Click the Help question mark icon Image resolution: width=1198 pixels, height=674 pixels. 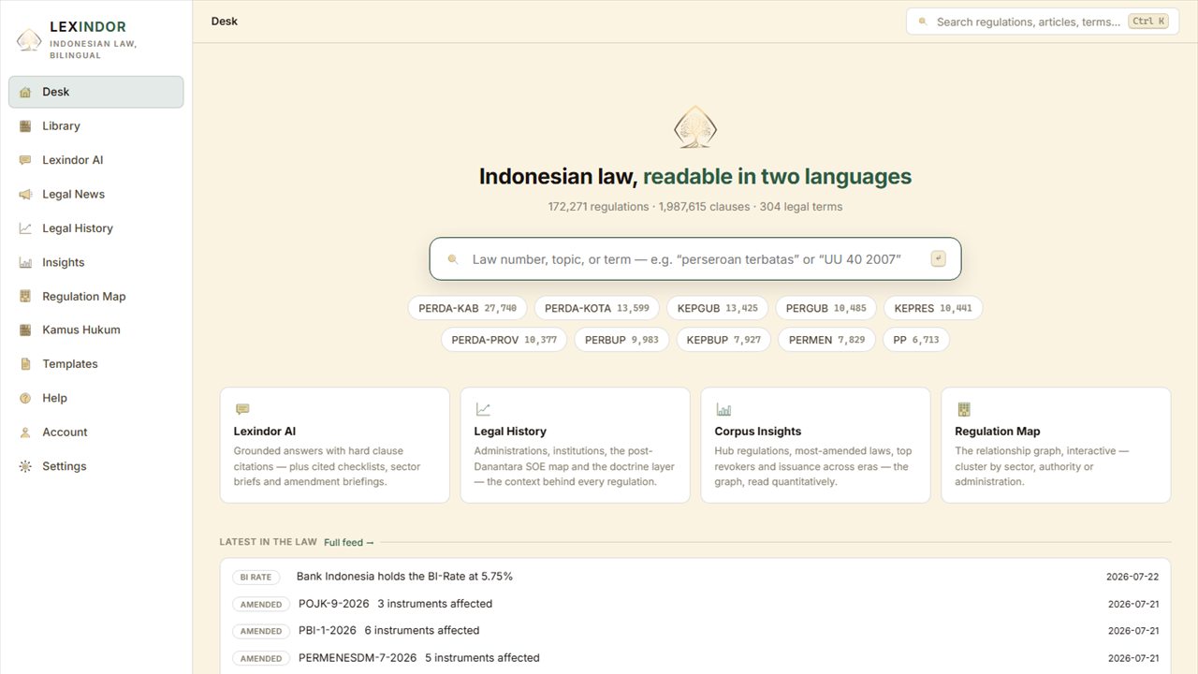pos(25,398)
